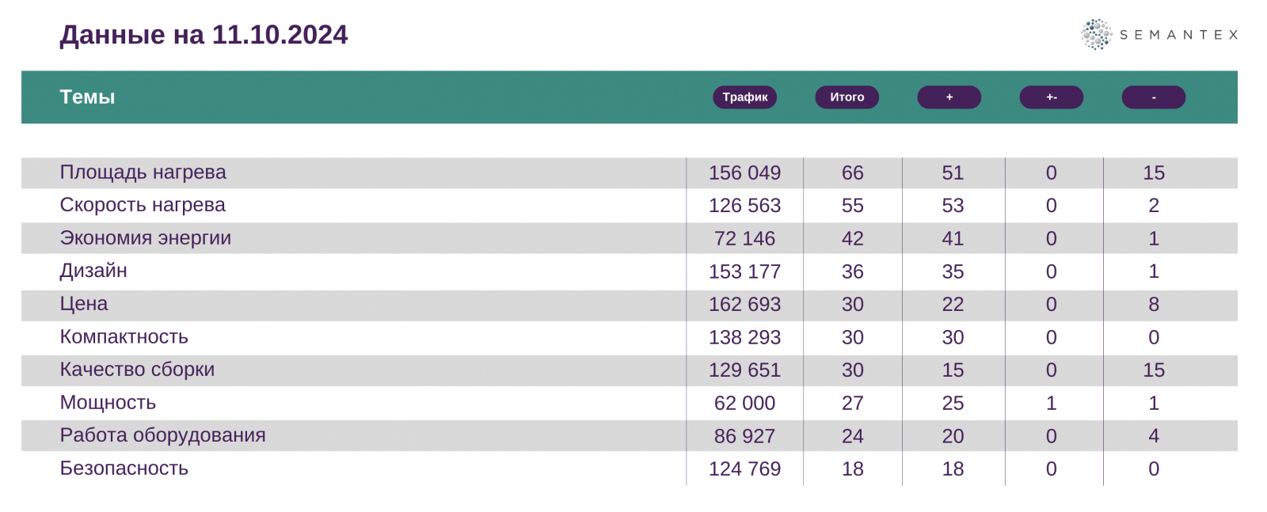This screenshot has width=1267, height=512.
Task: Select the plus sentiment column header
Action: point(949,97)
